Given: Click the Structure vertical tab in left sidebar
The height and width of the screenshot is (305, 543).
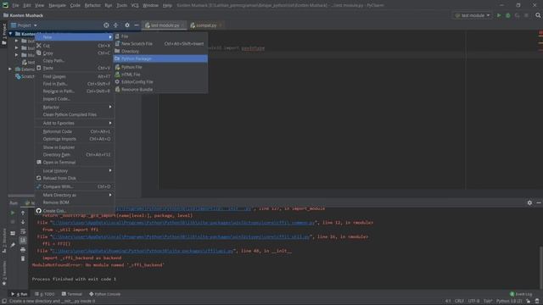Looking at the screenshot, I should [4, 241].
